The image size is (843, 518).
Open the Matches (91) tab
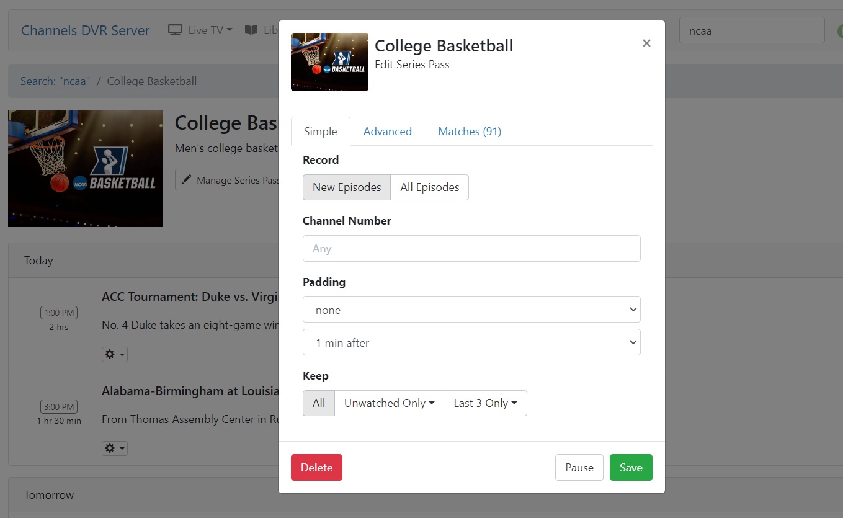(470, 132)
